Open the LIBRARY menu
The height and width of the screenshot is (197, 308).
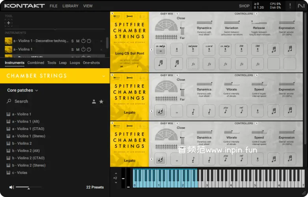pyautogui.click(x=70, y=6)
